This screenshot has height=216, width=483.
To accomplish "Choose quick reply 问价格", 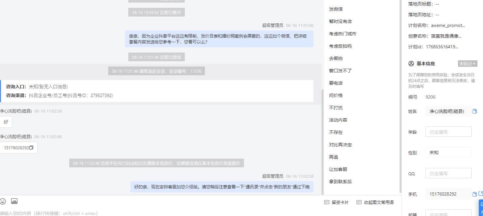I will coord(336,95).
